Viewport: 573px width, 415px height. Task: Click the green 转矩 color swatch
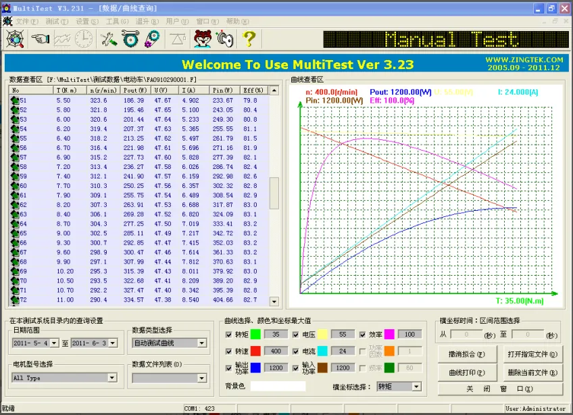[255, 334]
